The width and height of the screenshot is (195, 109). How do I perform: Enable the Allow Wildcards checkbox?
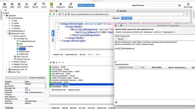150,67
